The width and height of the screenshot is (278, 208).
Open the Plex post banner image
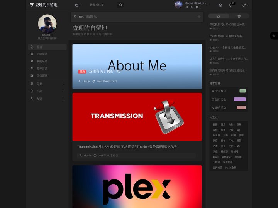pos(137,186)
